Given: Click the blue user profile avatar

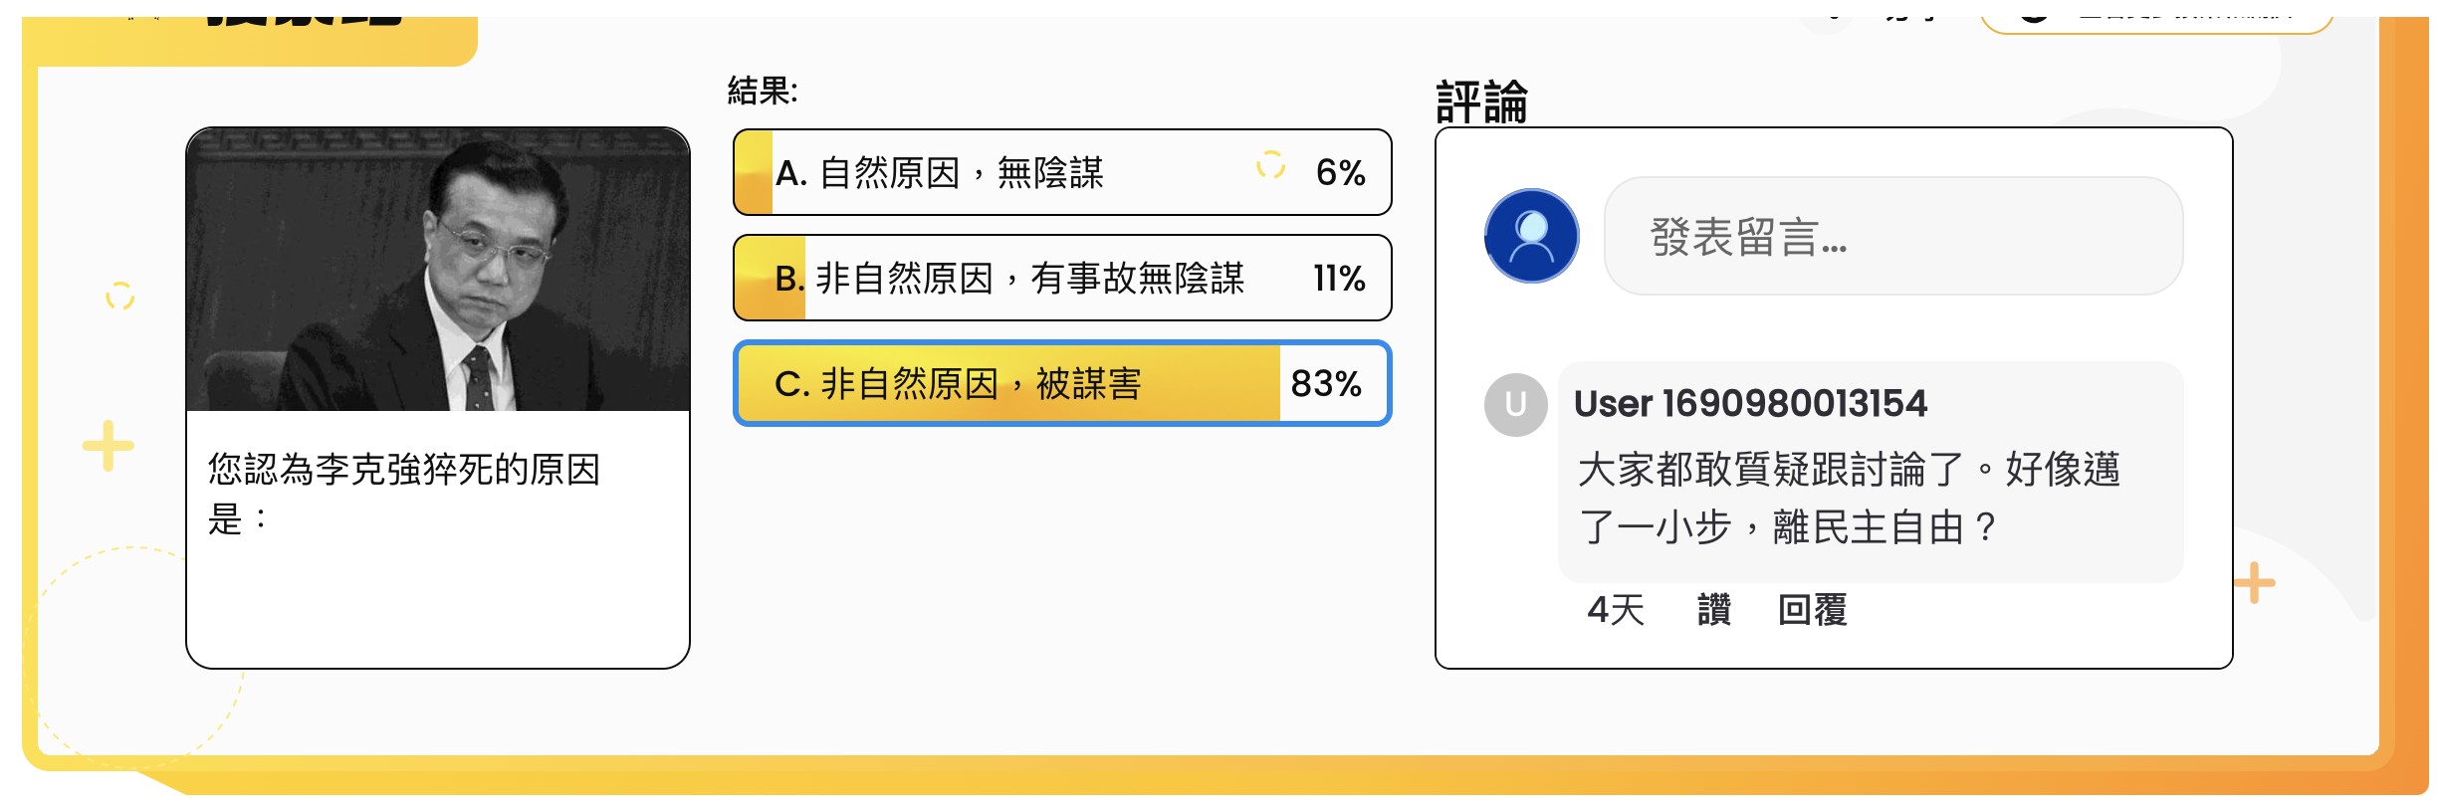Looking at the screenshot, I should tap(1531, 236).
